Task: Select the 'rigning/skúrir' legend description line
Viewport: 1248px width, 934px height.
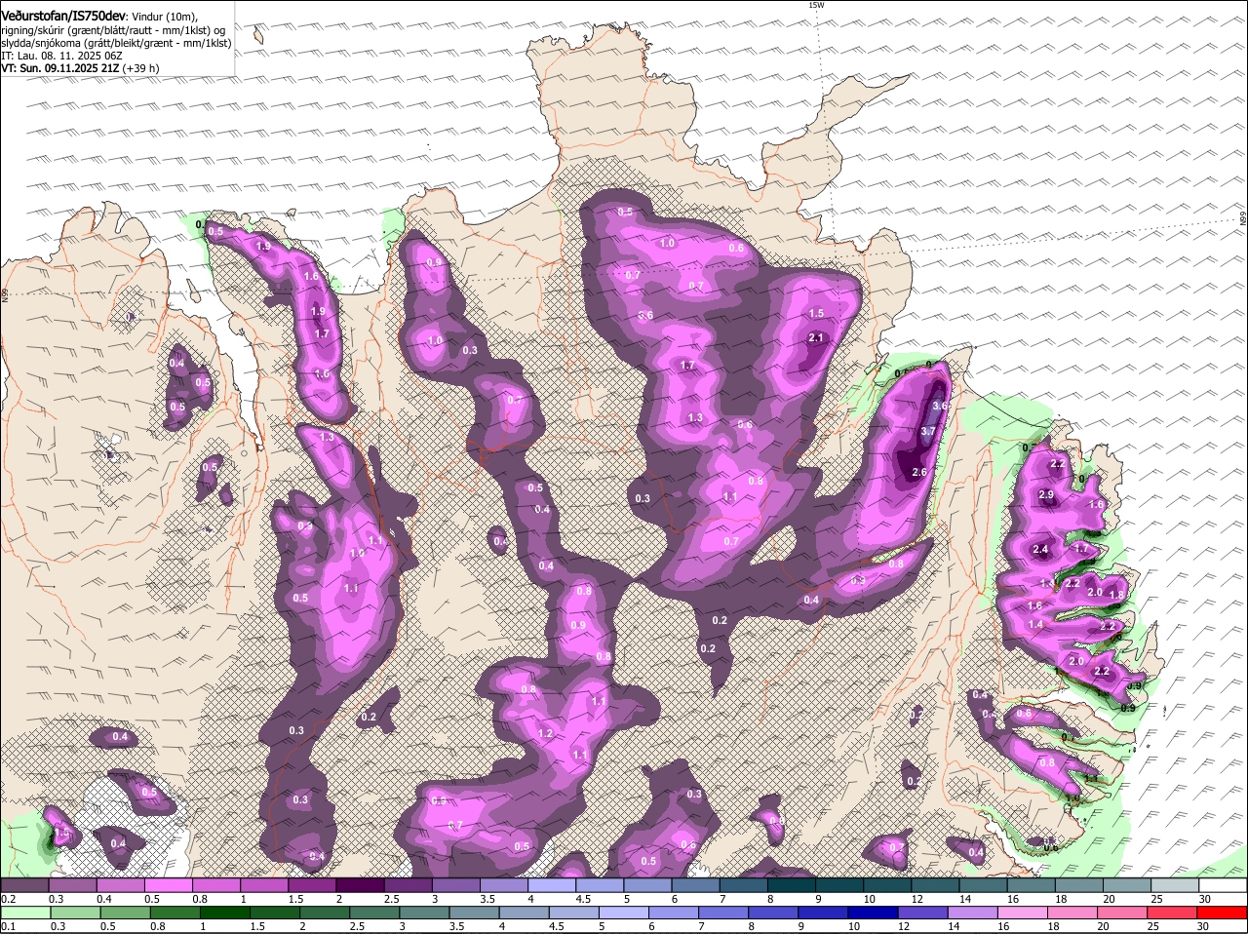Action: pos(114,30)
